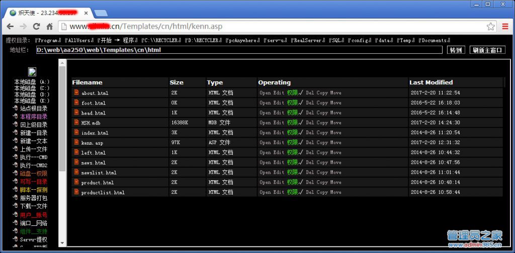This screenshot has height=253, width=515.
Task: Click the browser back arrow
Action: tap(11, 27)
